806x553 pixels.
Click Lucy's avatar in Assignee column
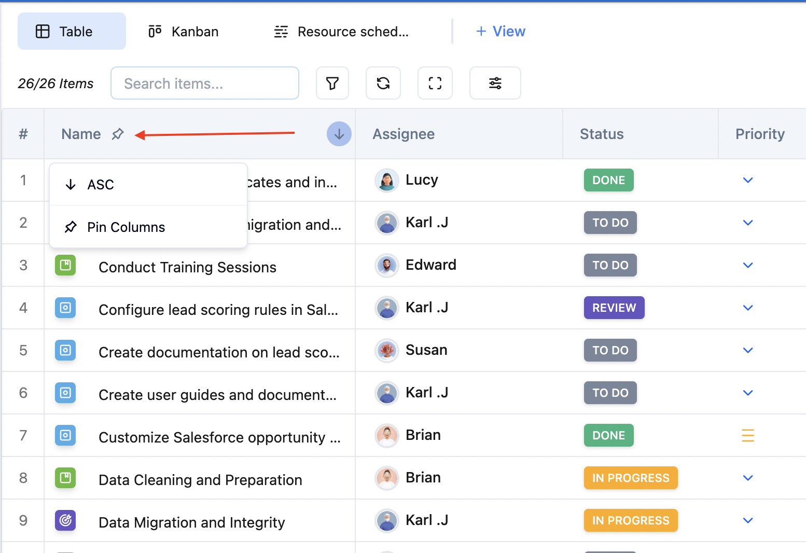(386, 181)
